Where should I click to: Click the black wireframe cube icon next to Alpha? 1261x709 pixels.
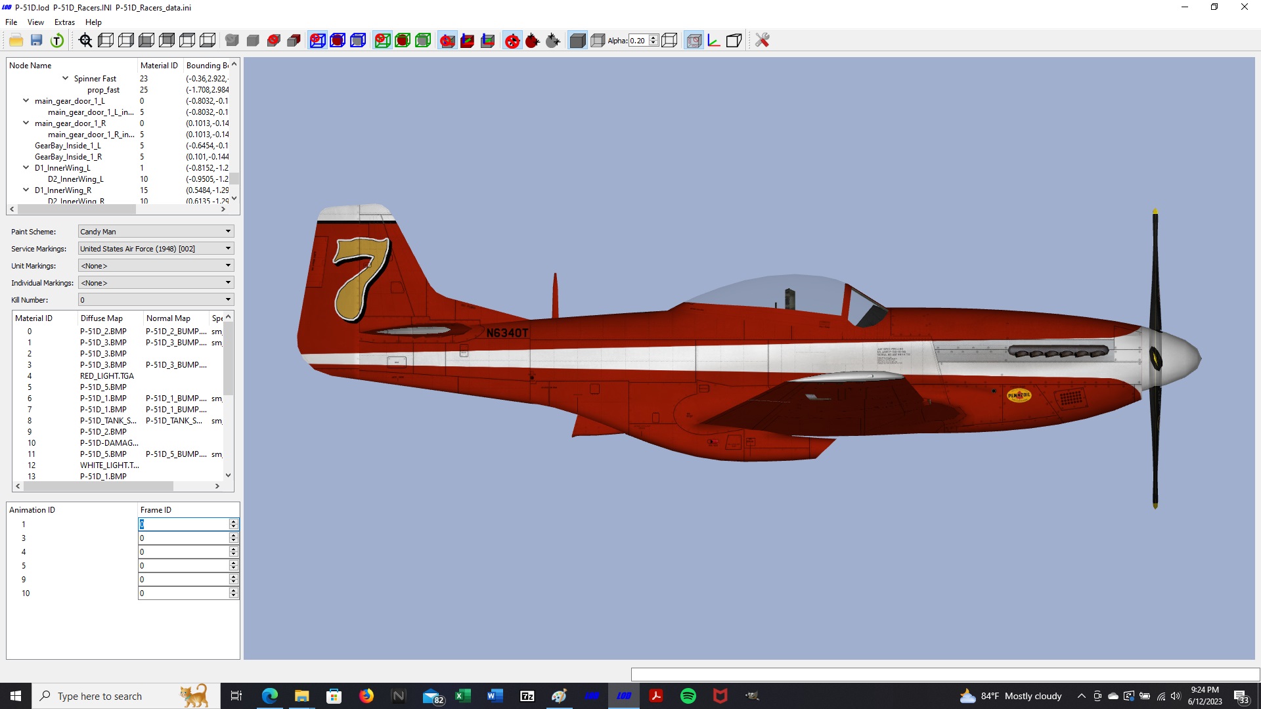coord(669,41)
